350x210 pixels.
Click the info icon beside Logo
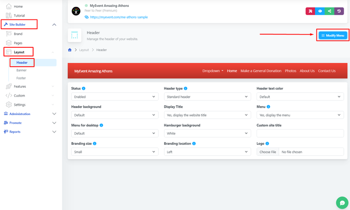pos(267,144)
